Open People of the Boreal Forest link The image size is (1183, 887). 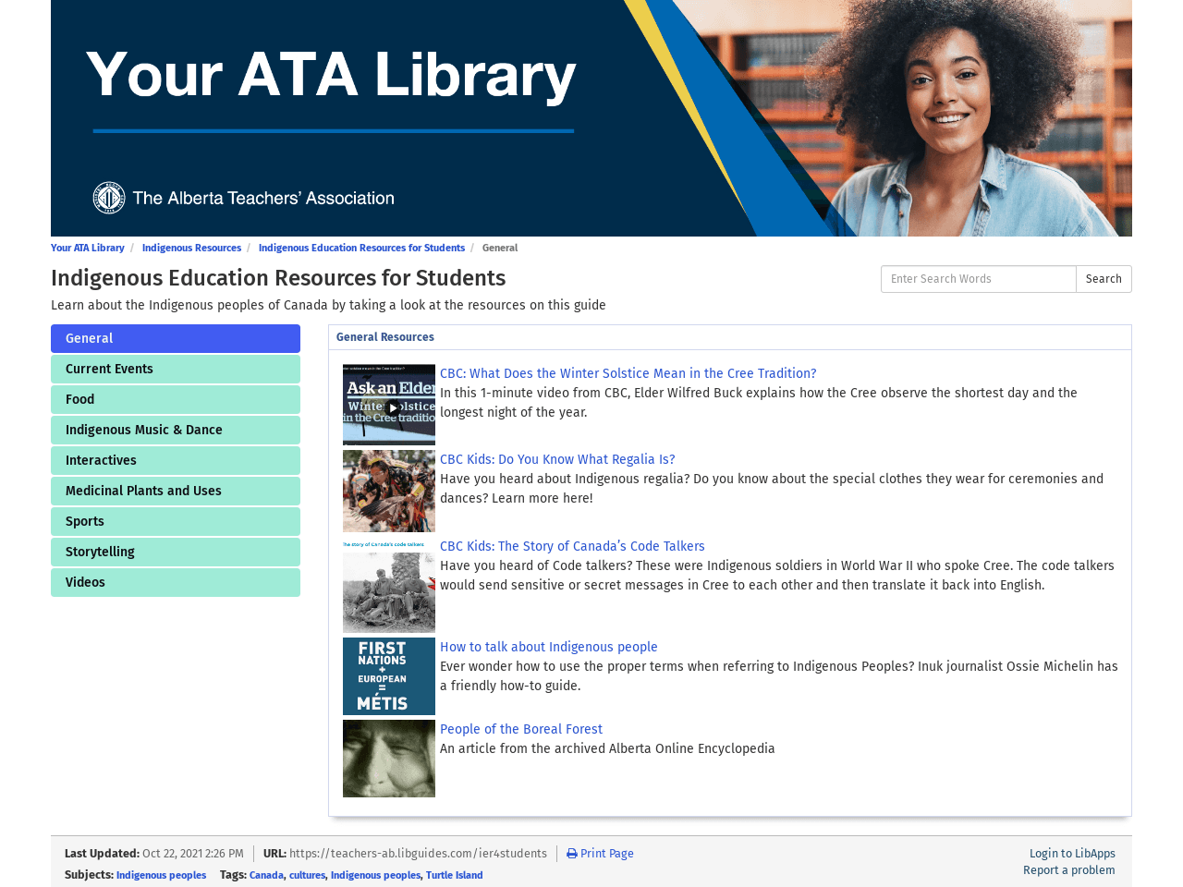(521, 729)
